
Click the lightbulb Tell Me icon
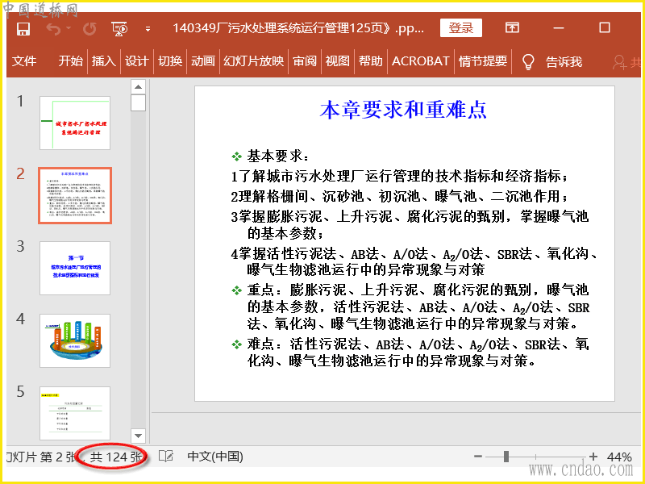click(528, 62)
